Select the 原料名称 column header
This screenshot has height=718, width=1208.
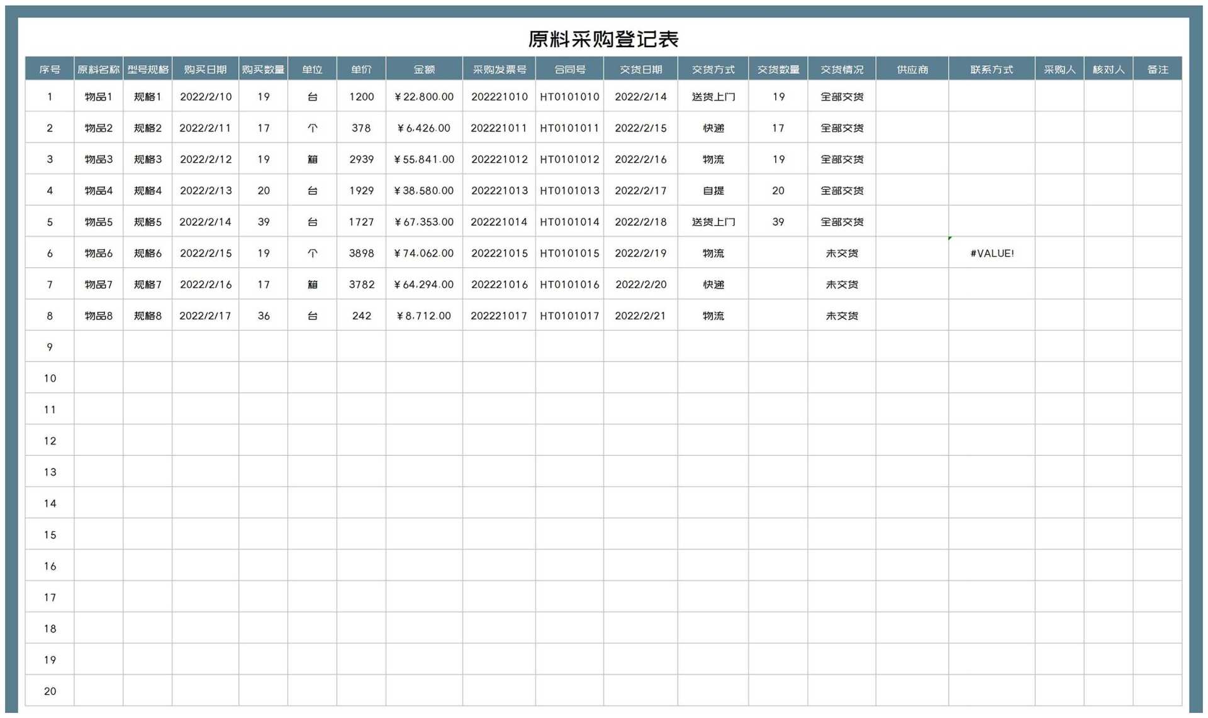98,69
